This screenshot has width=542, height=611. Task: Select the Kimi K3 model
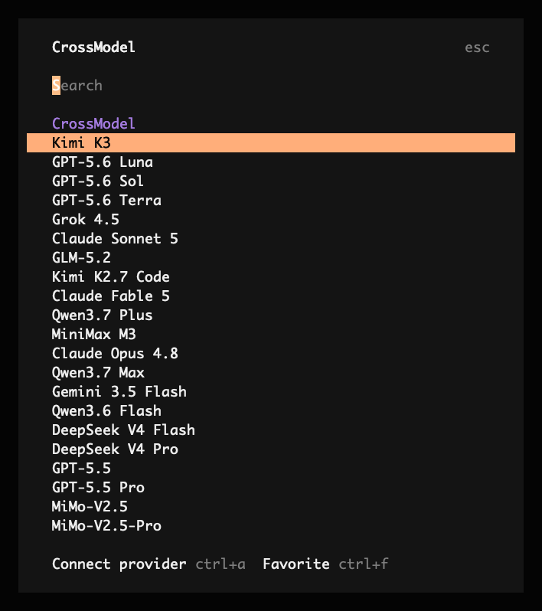pyautogui.click(x=271, y=142)
